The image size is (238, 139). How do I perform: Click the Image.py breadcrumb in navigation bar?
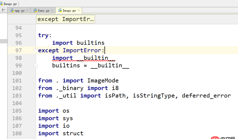9,4
